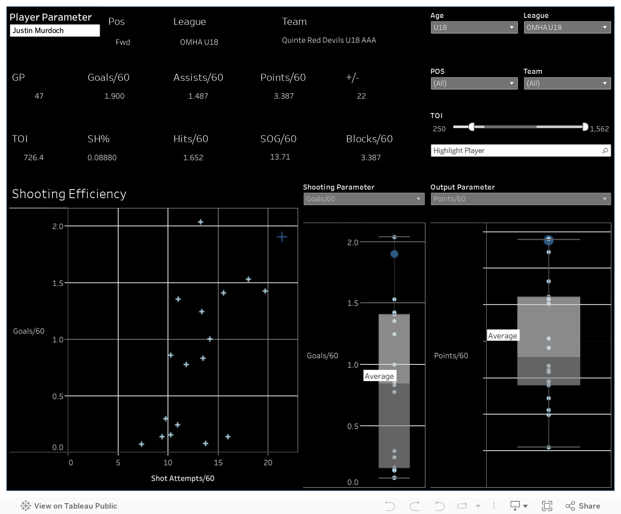The image size is (621, 514).
Task: Expand the Team (All) filter dropdown
Action: (567, 83)
